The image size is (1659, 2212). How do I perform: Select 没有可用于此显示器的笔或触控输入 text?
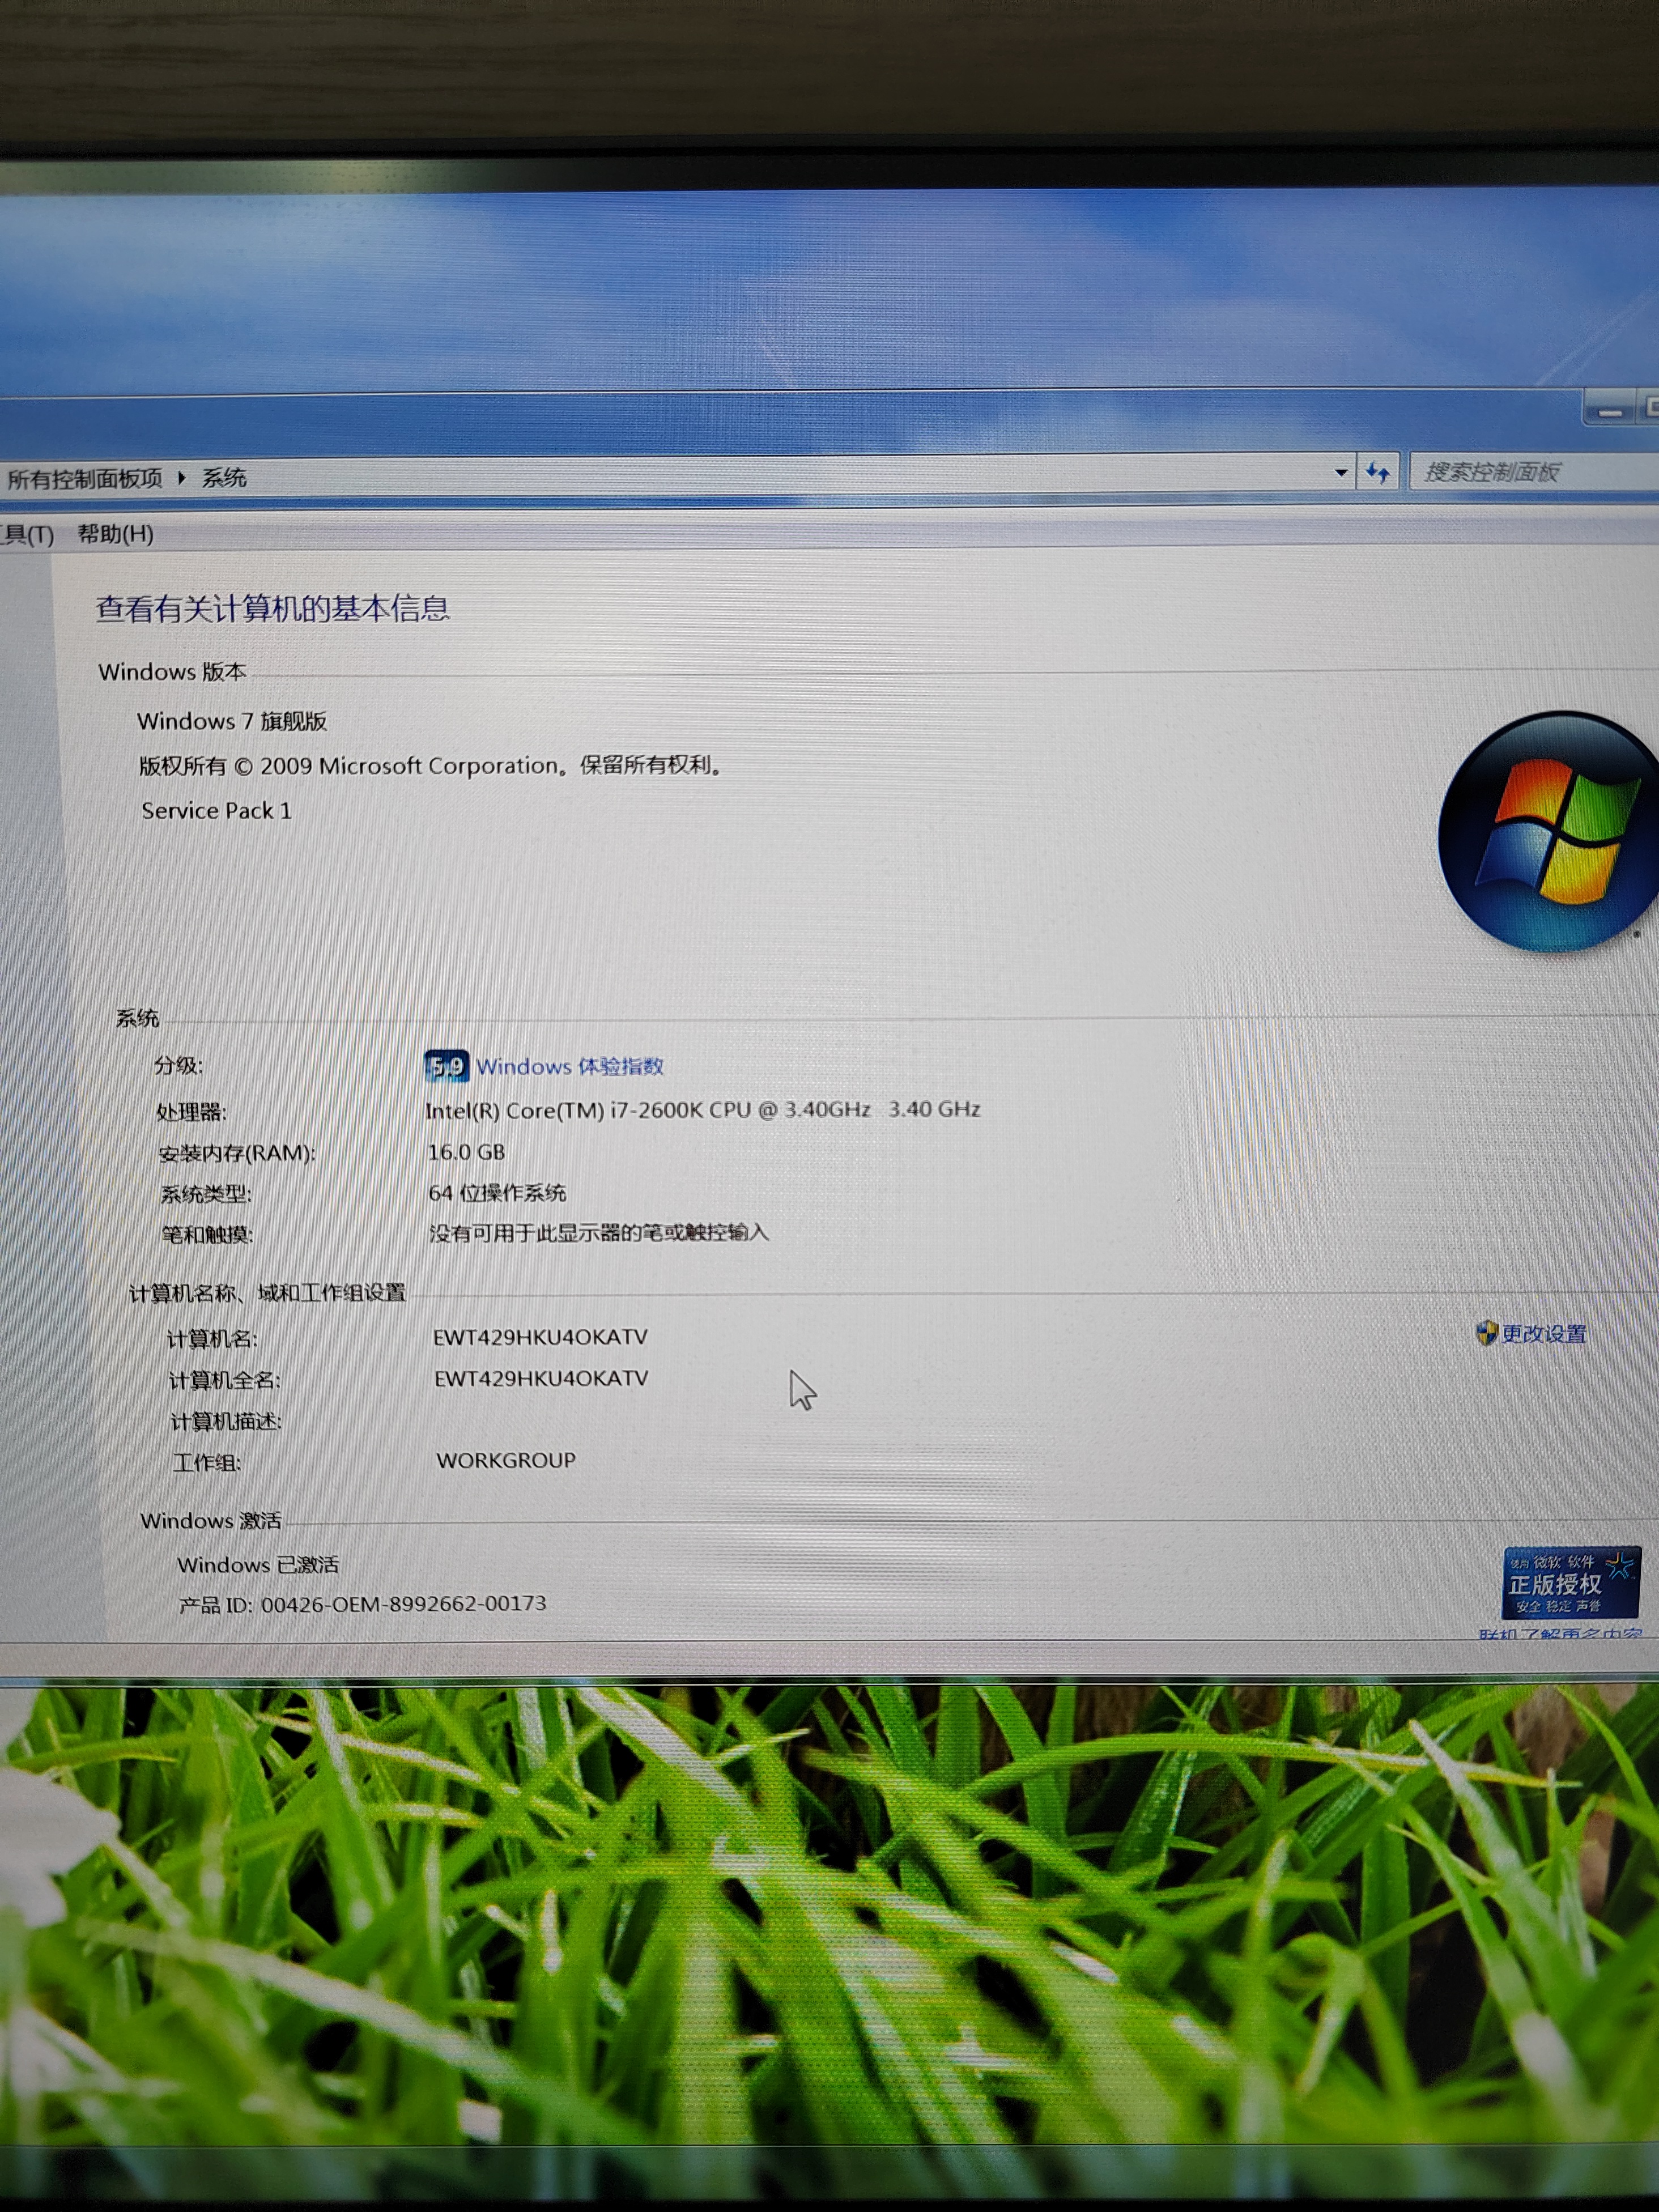(x=599, y=1233)
